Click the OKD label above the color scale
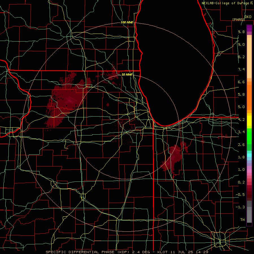 pos(248,17)
